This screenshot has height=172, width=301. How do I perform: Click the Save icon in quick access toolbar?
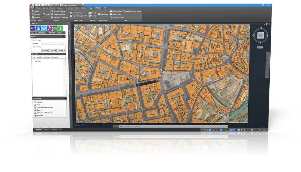(x=42, y=5)
